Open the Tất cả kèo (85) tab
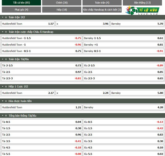165x156 pixels. (x=21, y=3)
